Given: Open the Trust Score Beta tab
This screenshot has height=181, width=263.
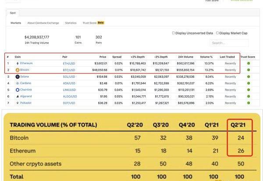Looking at the screenshot, I should click(93, 22).
